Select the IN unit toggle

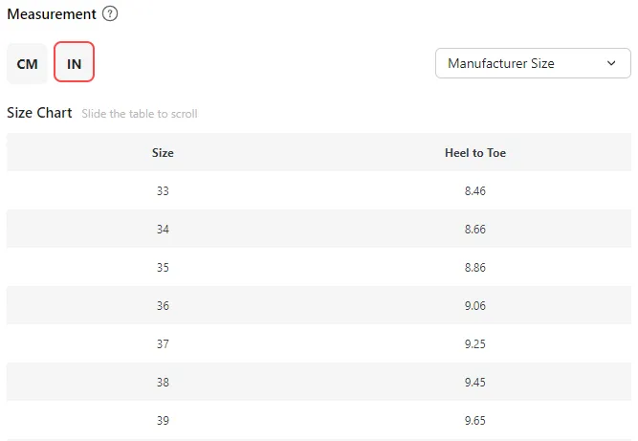74,62
